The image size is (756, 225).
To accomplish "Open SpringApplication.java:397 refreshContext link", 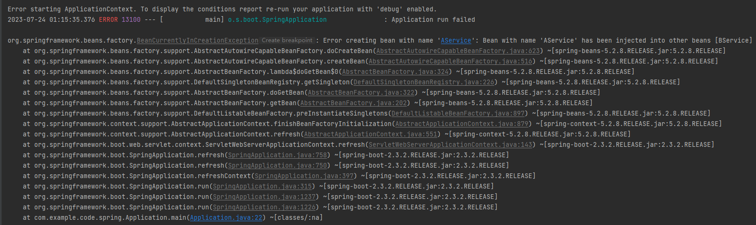I will 304,176.
